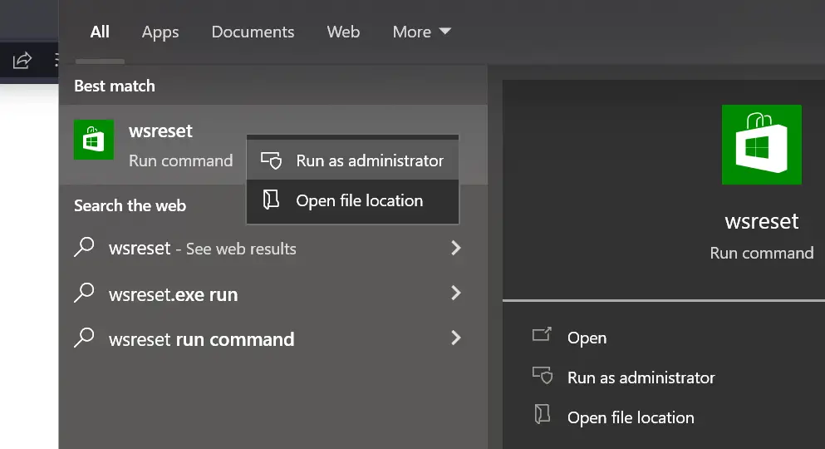Choose 'Open file location' in the context menu
This screenshot has height=449, width=825.
coord(359,200)
